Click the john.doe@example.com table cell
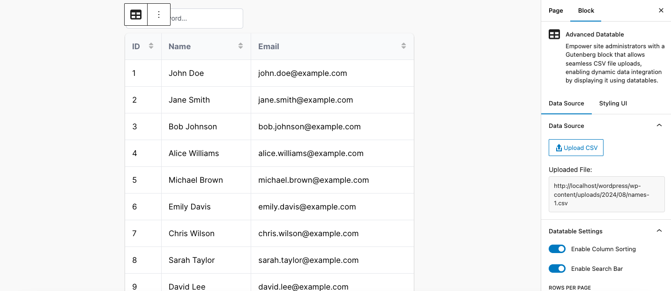 (x=332, y=73)
